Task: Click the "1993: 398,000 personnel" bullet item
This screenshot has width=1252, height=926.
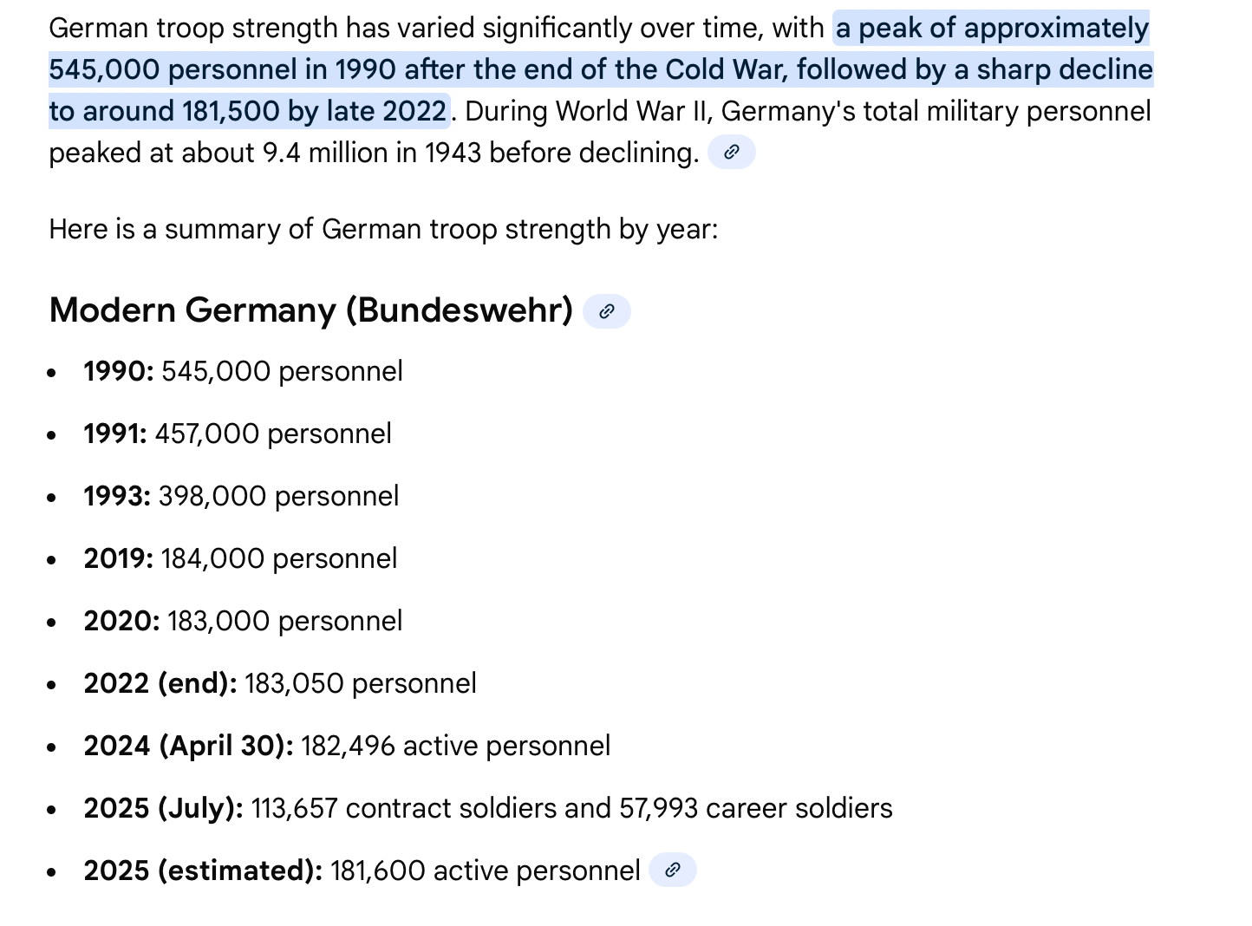Action: coord(241,496)
